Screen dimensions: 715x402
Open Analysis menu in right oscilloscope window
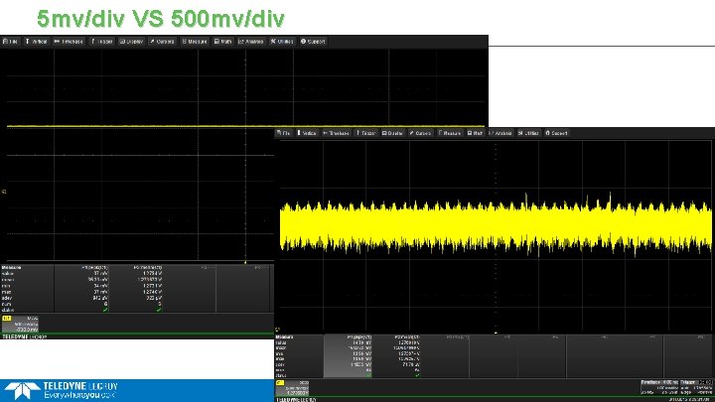pos(500,133)
